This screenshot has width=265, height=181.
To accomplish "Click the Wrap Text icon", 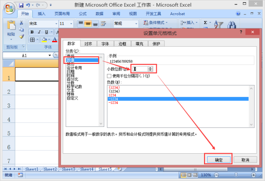I will point(103,24).
